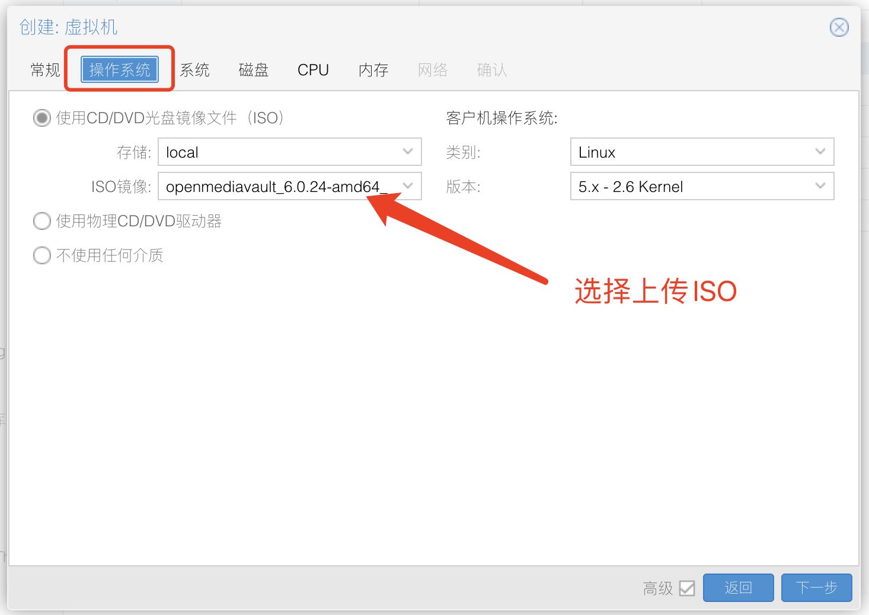This screenshot has width=869, height=615.
Task: Click the 5.x - 2.6 Kernel field
Action: [x=688, y=187]
